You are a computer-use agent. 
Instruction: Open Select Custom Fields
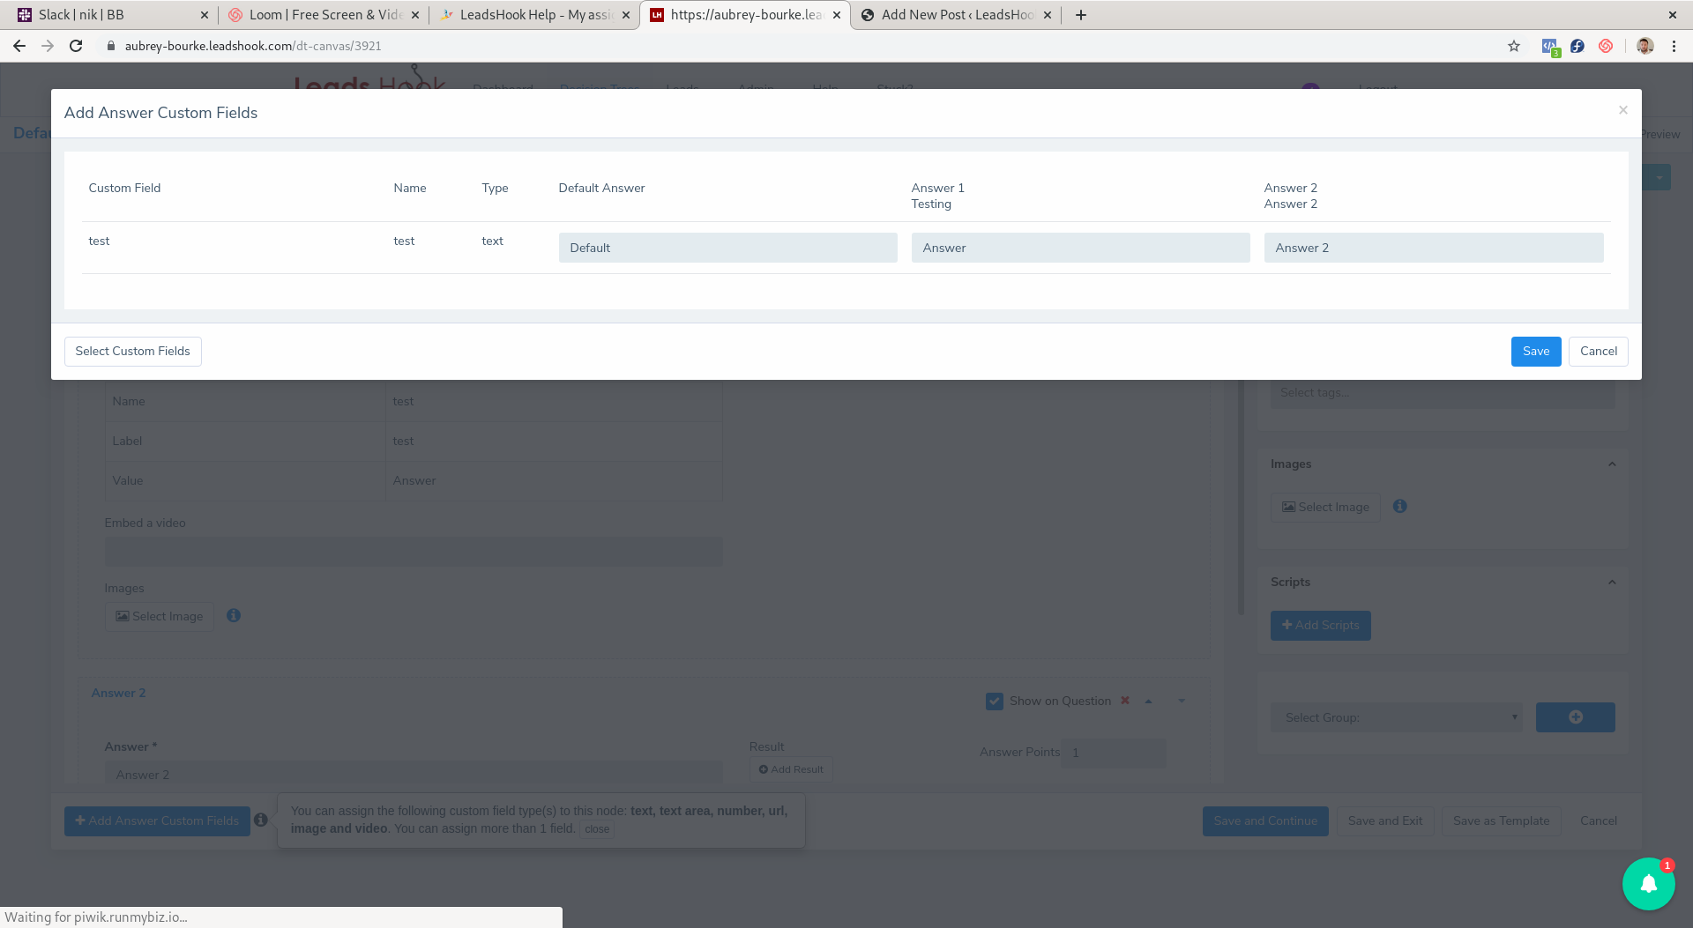click(132, 351)
